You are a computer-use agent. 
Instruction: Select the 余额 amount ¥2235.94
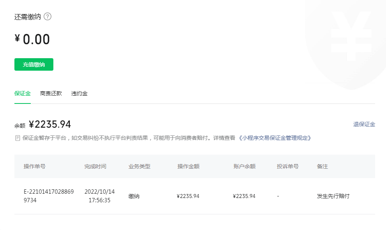tap(50, 124)
